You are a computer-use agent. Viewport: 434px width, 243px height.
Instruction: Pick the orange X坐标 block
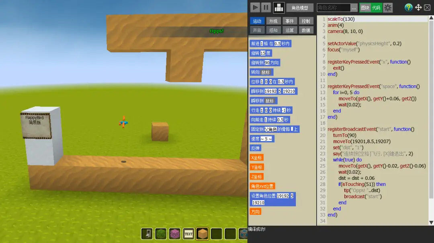256,158
